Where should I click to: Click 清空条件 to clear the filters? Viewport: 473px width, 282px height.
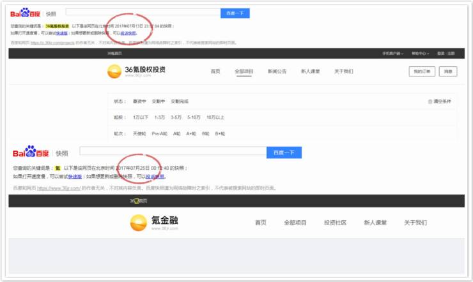(x=442, y=101)
